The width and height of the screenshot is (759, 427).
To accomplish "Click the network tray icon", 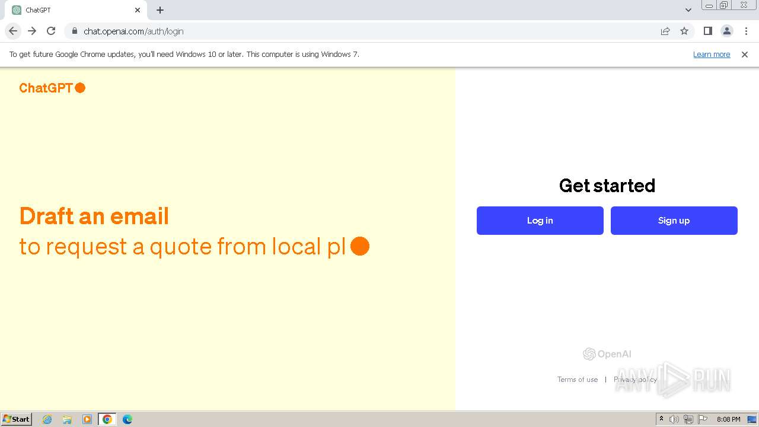I will coord(688,419).
